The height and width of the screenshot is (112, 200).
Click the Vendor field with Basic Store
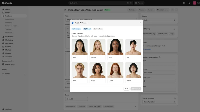(159, 73)
